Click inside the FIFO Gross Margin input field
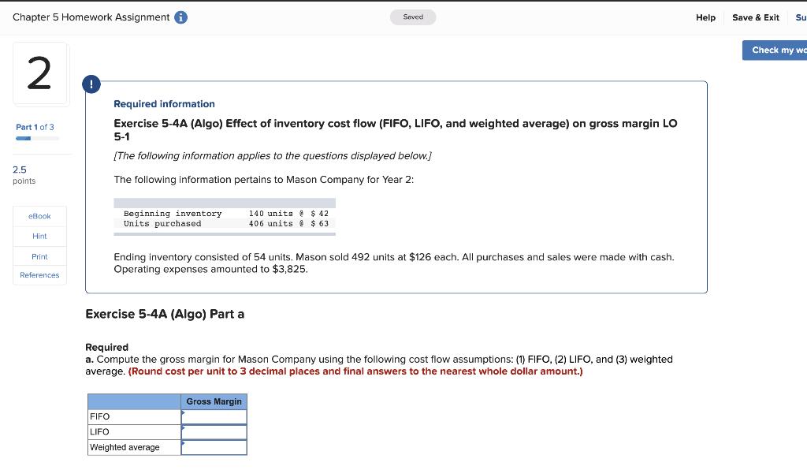Image resolution: width=807 pixels, height=470 pixels. pos(214,416)
